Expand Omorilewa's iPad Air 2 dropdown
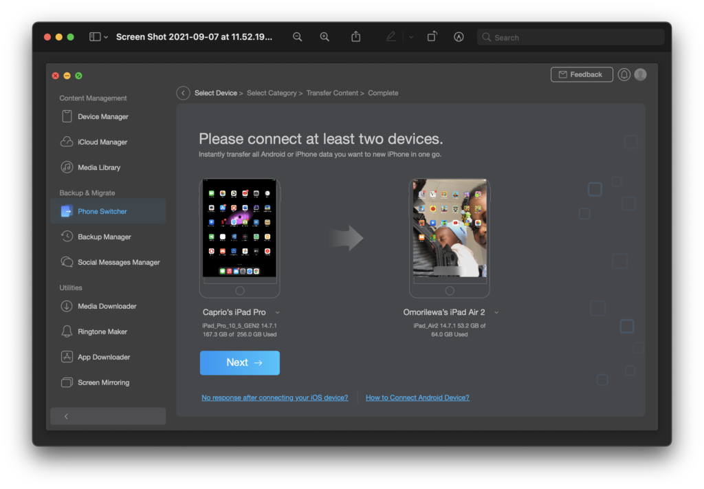 (x=496, y=312)
